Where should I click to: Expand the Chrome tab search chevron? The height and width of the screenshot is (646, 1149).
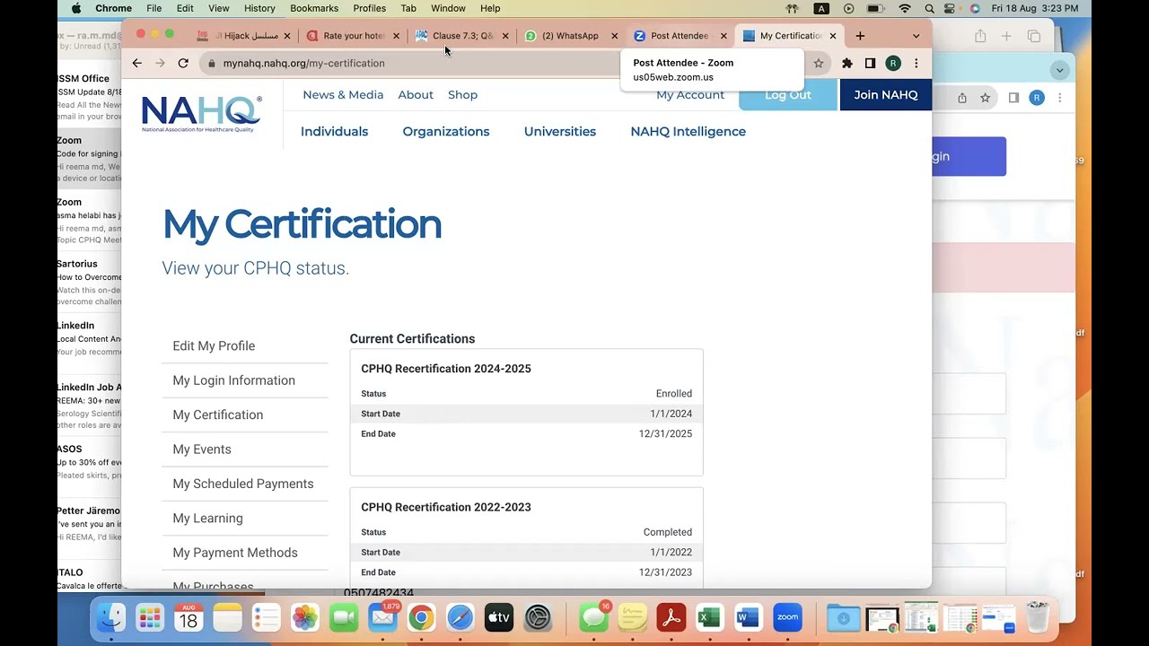point(916,36)
